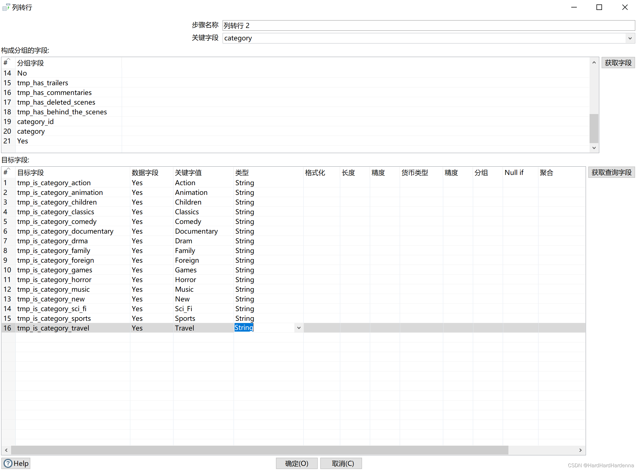Select target field tmp_is_category_new
Screen dimensions: 638x470
click(x=51, y=299)
